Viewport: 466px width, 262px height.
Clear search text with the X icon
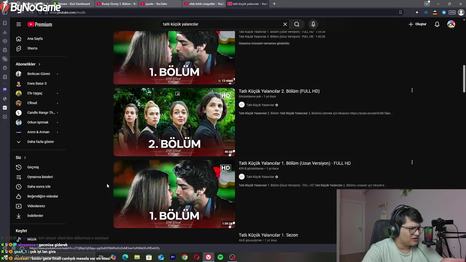point(285,24)
